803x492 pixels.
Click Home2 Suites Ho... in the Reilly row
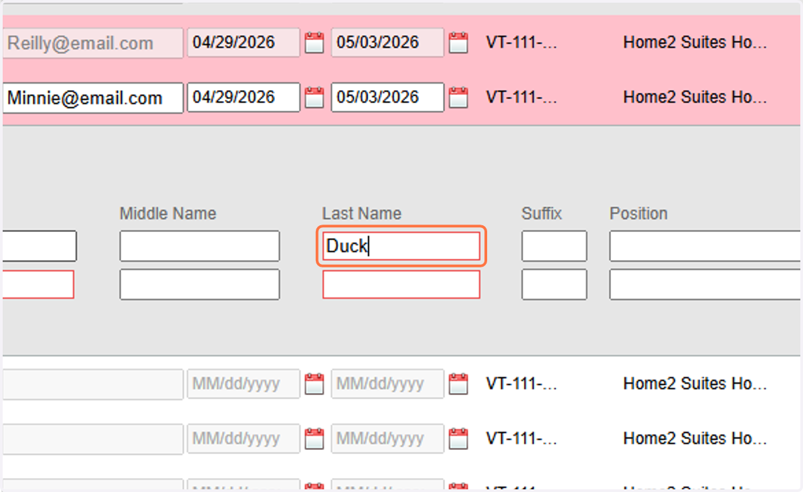(695, 43)
